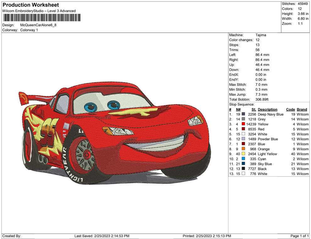Viewport: 311px width, 239px height.
Task: Click the 'Powder Blue' description text
Action: pos(268,139)
